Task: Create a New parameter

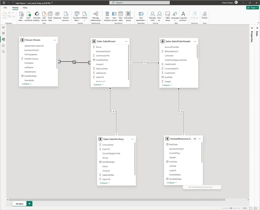Action: coord(141,16)
